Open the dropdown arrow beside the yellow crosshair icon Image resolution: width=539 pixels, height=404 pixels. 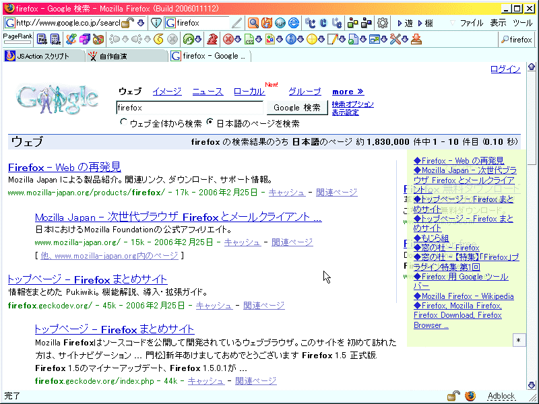[x=321, y=40]
